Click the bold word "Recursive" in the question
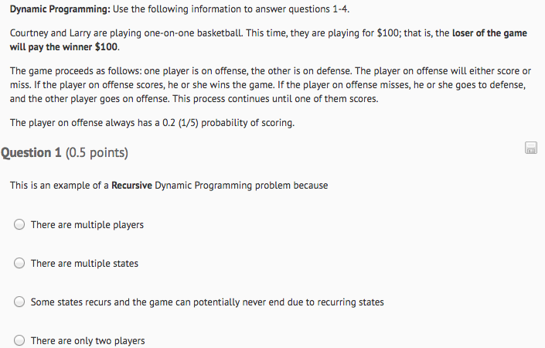 tap(131, 186)
